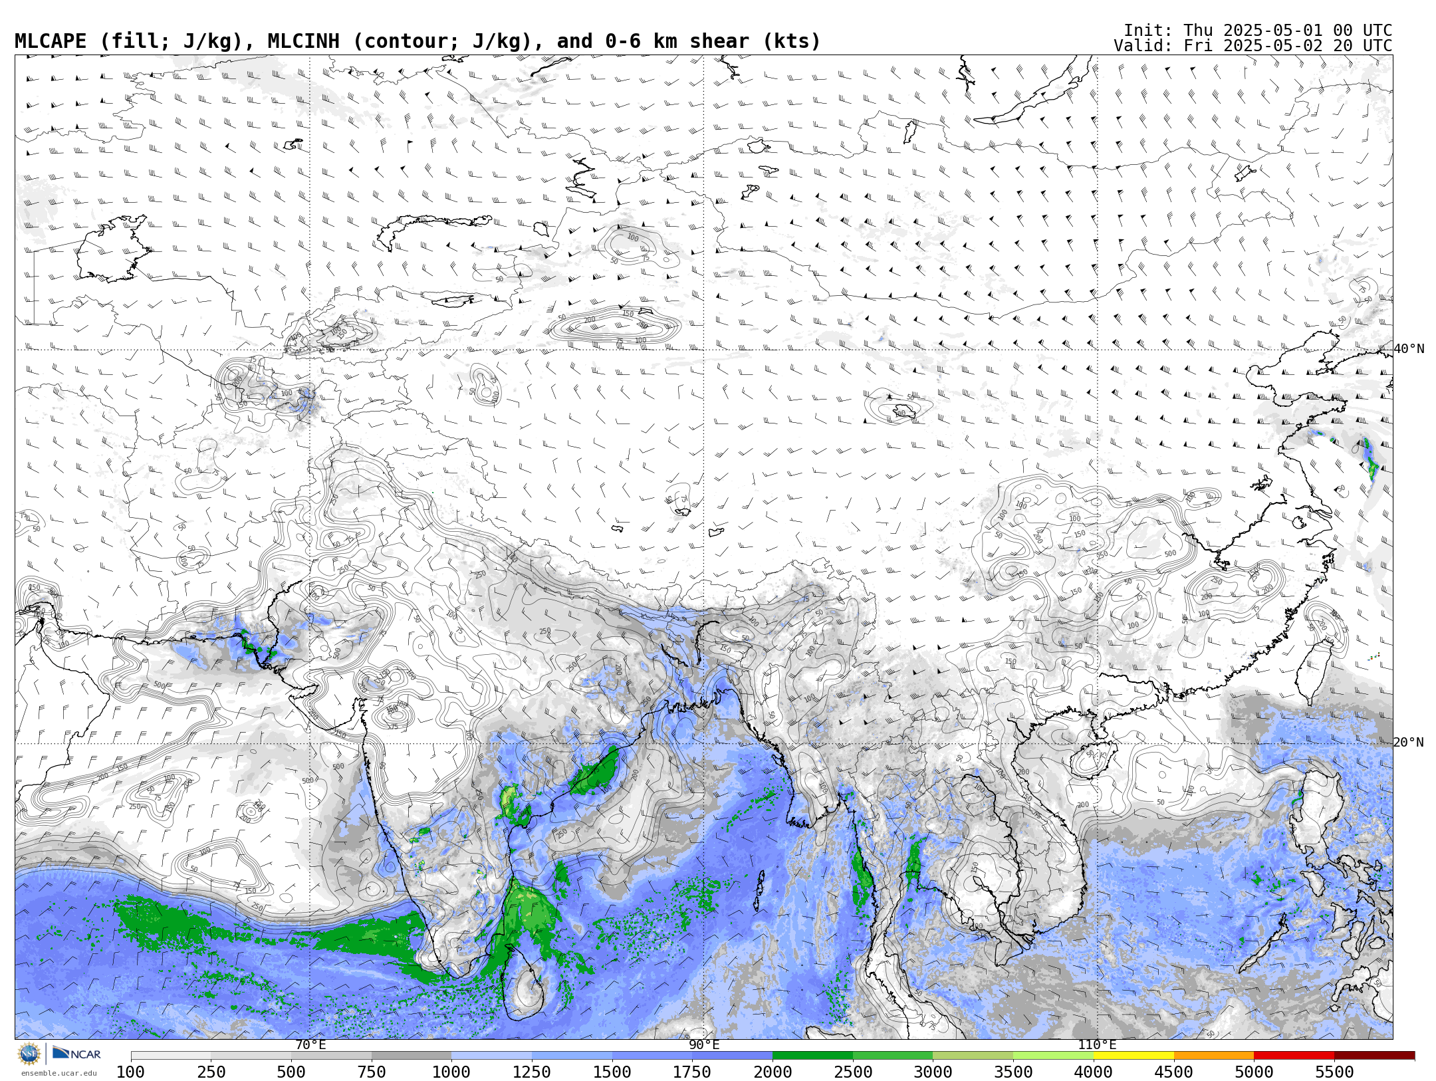Click the colorbar tick label 4000
Image resolution: width=1436 pixels, height=1081 pixels.
tap(1094, 1072)
